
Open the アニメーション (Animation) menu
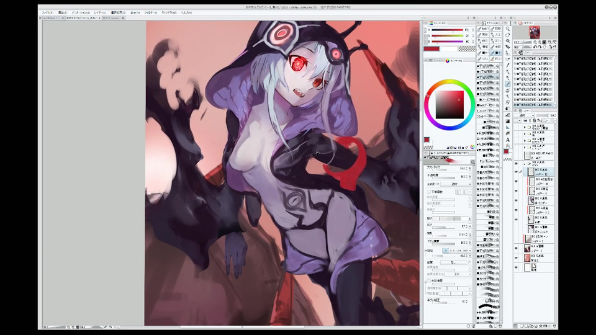point(81,12)
